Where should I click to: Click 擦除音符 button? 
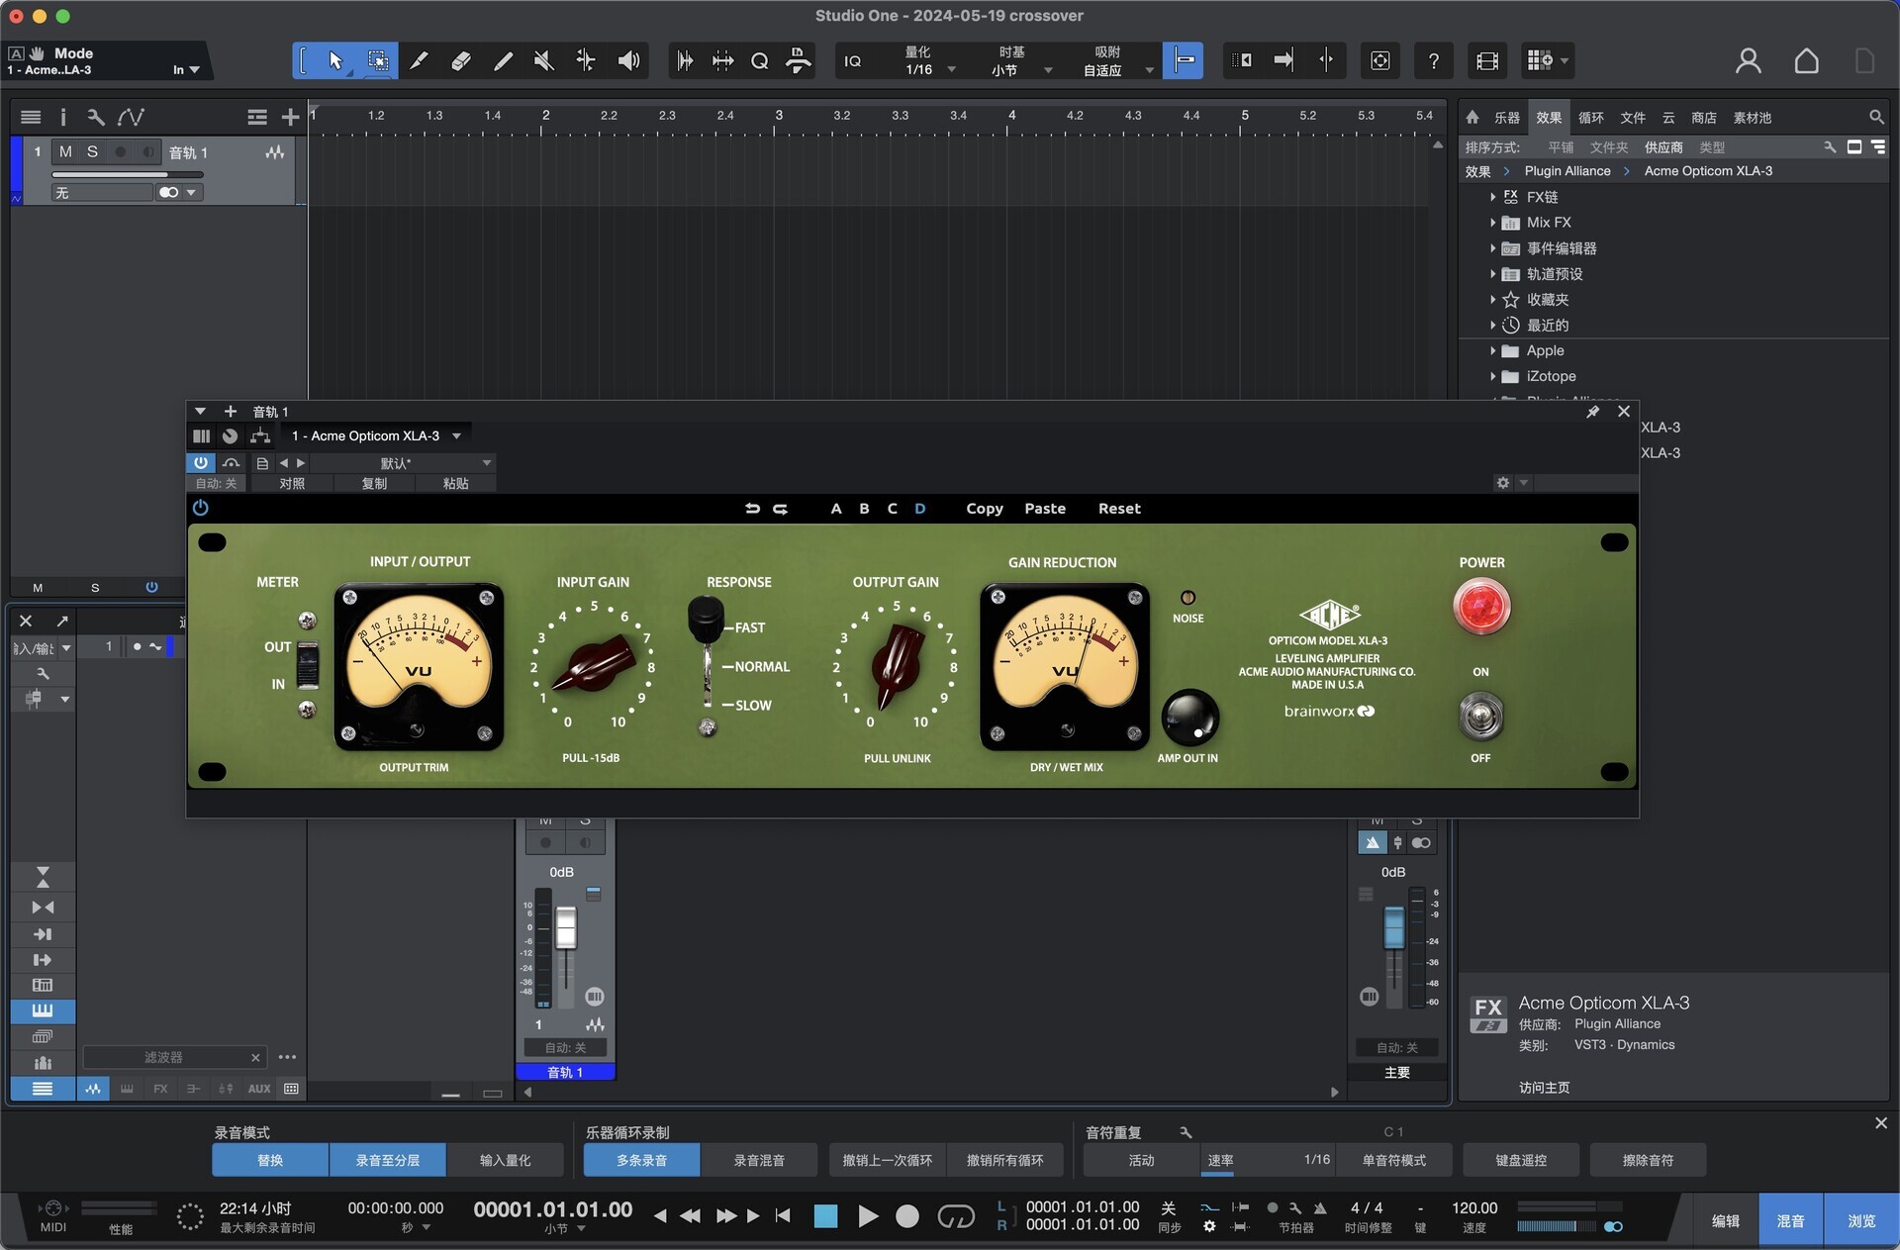click(1648, 1160)
